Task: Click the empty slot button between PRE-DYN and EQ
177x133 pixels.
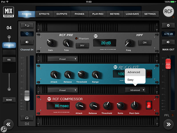Action: tap(9, 52)
